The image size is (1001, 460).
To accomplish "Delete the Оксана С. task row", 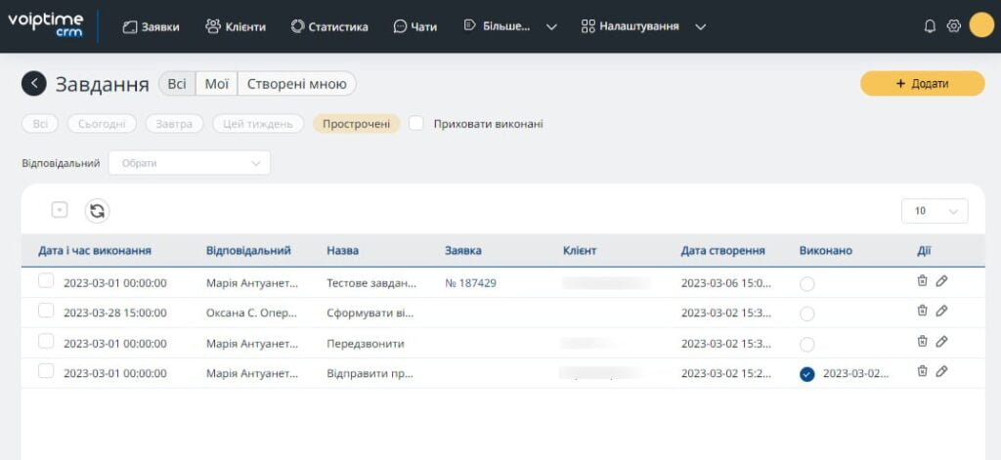I will (922, 311).
